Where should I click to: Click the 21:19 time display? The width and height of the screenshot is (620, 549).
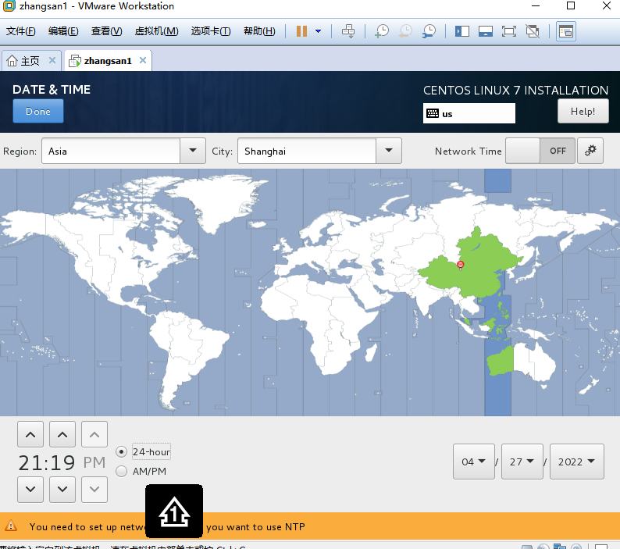coord(47,462)
